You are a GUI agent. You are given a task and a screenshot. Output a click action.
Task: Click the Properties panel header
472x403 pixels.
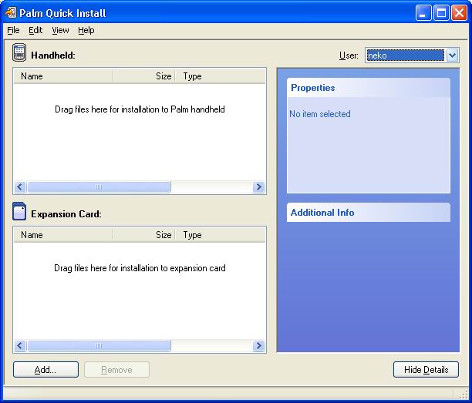tap(369, 88)
